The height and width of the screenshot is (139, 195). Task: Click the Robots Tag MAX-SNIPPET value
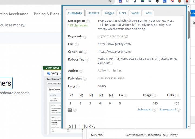137,61
